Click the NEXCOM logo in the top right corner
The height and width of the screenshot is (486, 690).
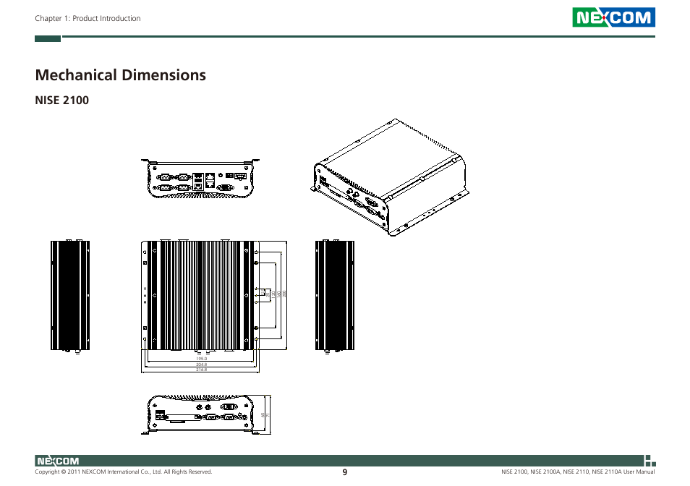[615, 17]
